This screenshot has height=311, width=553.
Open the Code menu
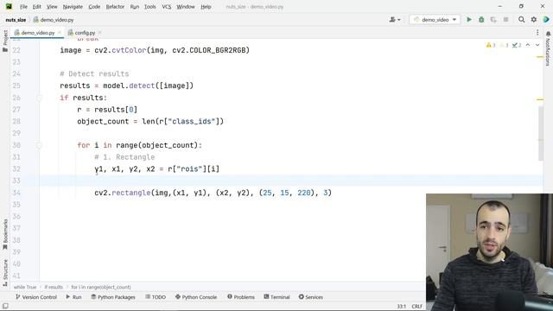(x=94, y=7)
